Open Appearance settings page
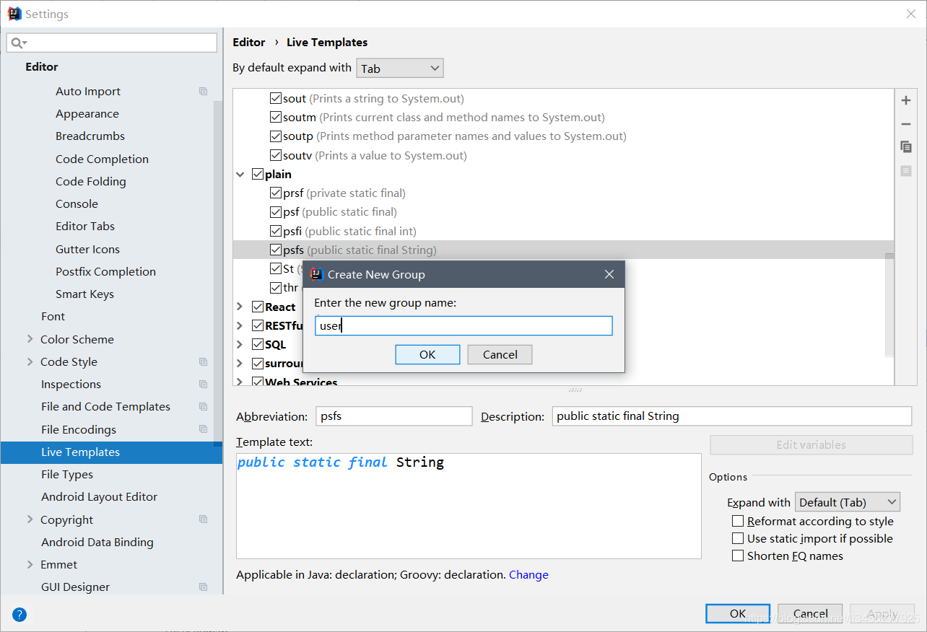Viewport: 927px width, 632px height. click(87, 113)
